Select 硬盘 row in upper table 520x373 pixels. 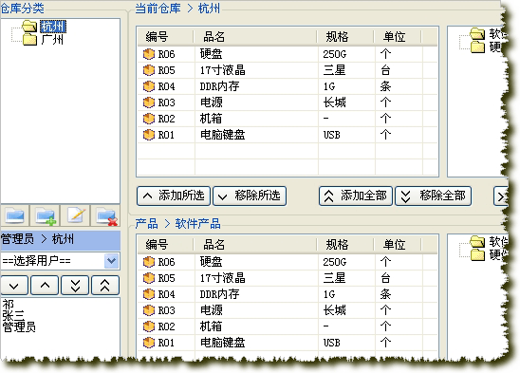click(288, 54)
